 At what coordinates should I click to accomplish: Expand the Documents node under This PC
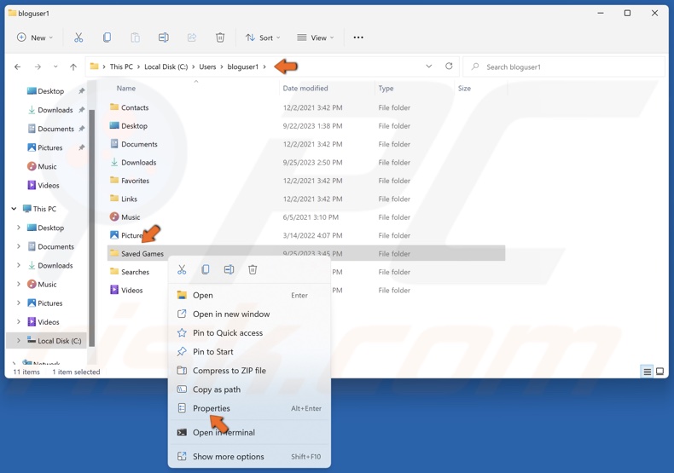click(19, 246)
